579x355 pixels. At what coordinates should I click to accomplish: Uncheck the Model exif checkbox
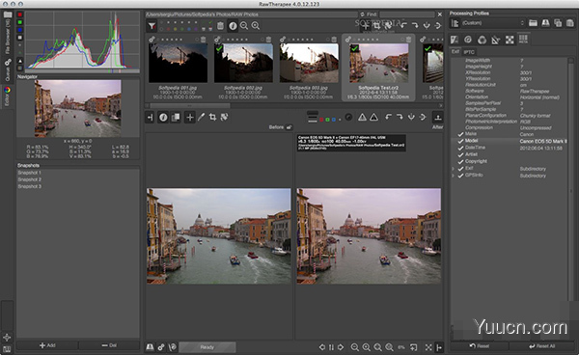coord(460,141)
